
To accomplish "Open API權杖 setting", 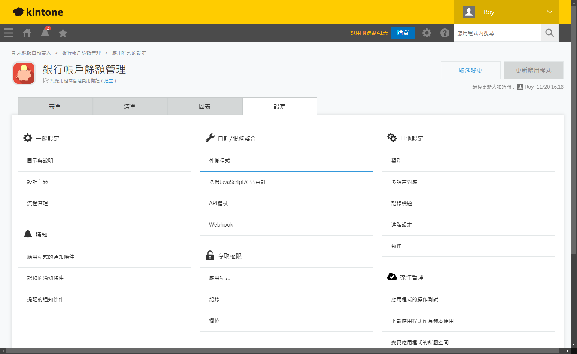I will tap(286, 203).
